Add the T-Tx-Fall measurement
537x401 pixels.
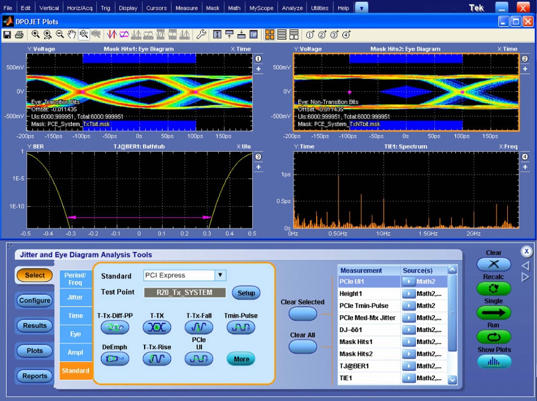(x=198, y=327)
